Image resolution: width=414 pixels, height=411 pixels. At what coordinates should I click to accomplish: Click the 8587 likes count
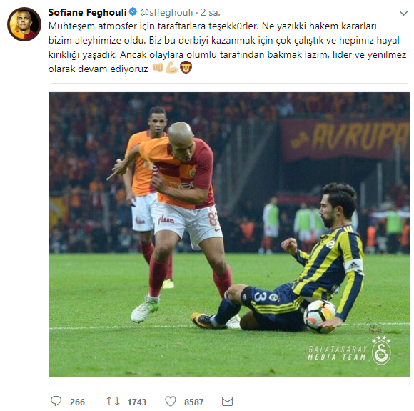click(x=194, y=402)
